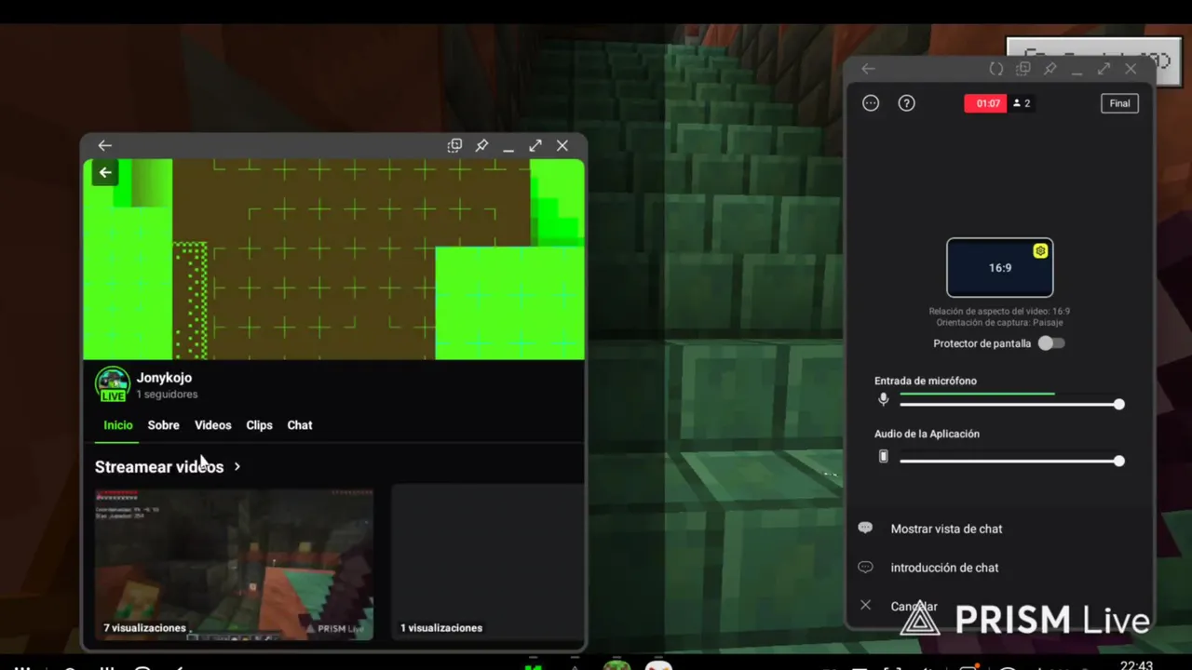Open the video with 7 visualizaciones
1192x670 pixels.
pyautogui.click(x=234, y=564)
